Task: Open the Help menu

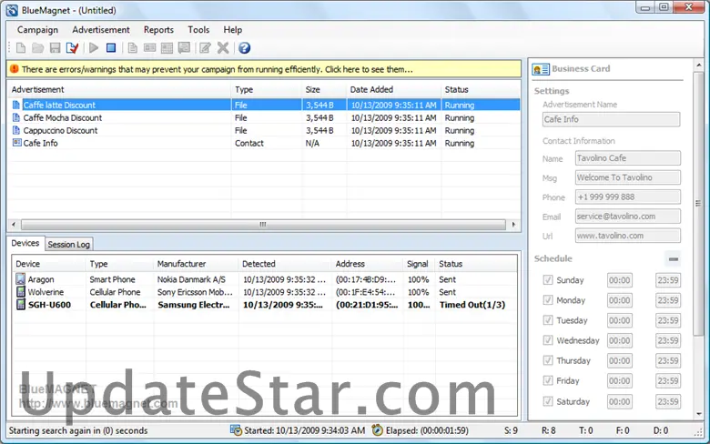Action: pyautogui.click(x=232, y=30)
